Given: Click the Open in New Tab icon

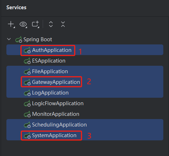Looking at the screenshot, I should tap(36, 25).
